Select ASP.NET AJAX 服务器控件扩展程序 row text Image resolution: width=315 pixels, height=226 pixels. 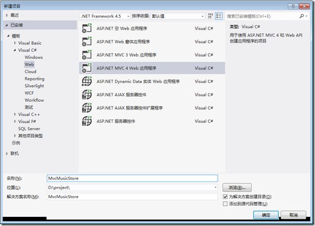(x=130, y=108)
